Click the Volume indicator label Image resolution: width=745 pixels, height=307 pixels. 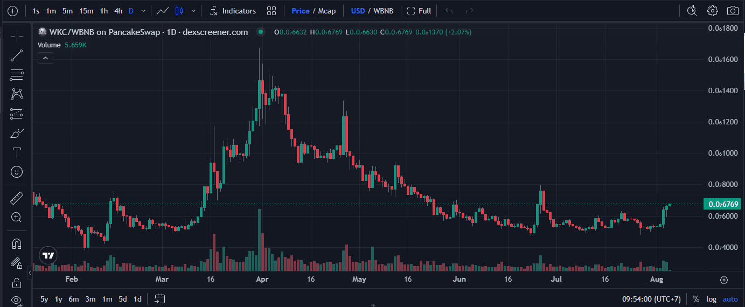[x=50, y=45]
